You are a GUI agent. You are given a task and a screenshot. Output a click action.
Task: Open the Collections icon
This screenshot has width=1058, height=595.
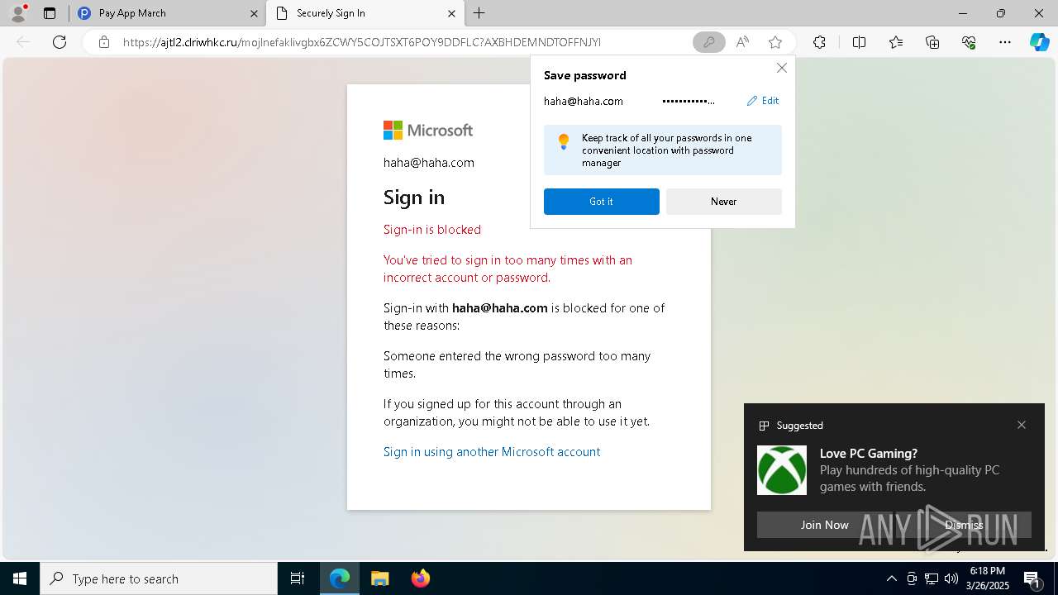[932, 42]
